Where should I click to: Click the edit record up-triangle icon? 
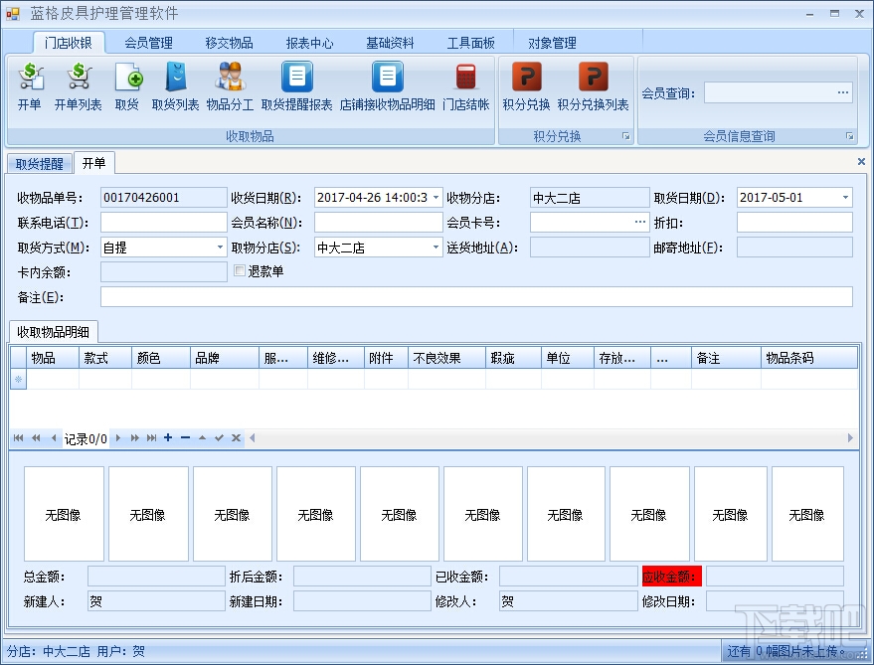pos(202,438)
